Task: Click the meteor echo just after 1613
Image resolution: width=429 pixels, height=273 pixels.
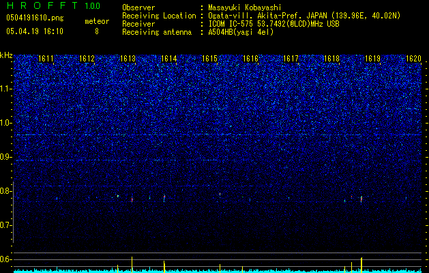Action: (132, 199)
